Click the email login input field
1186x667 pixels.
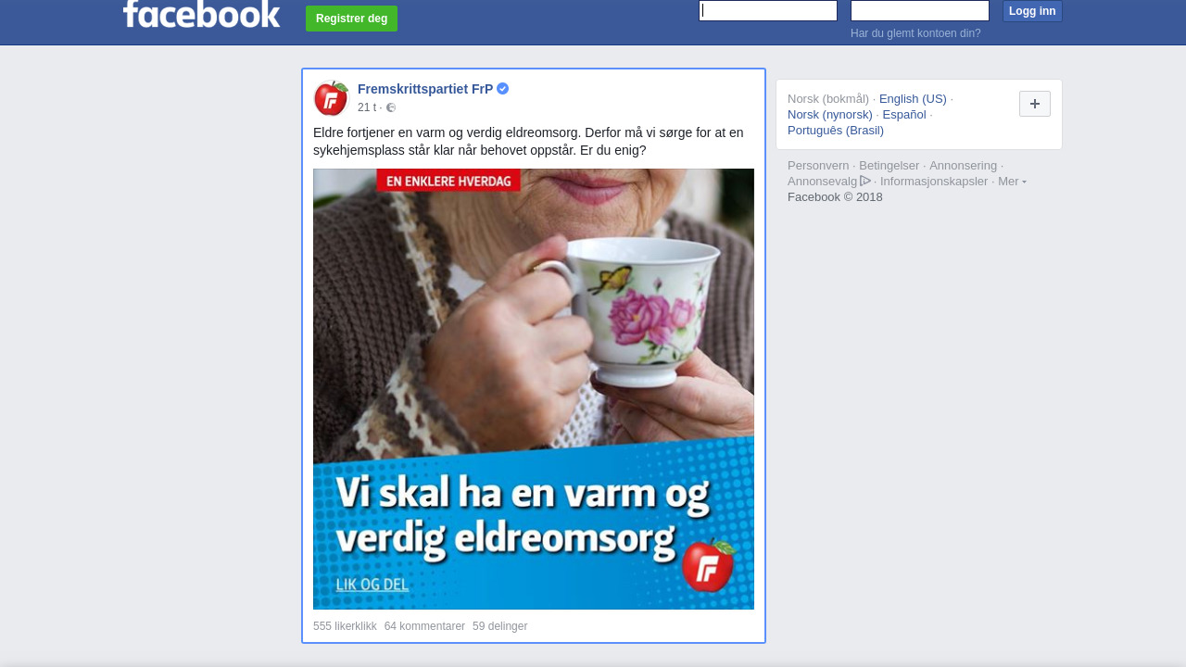(x=768, y=10)
